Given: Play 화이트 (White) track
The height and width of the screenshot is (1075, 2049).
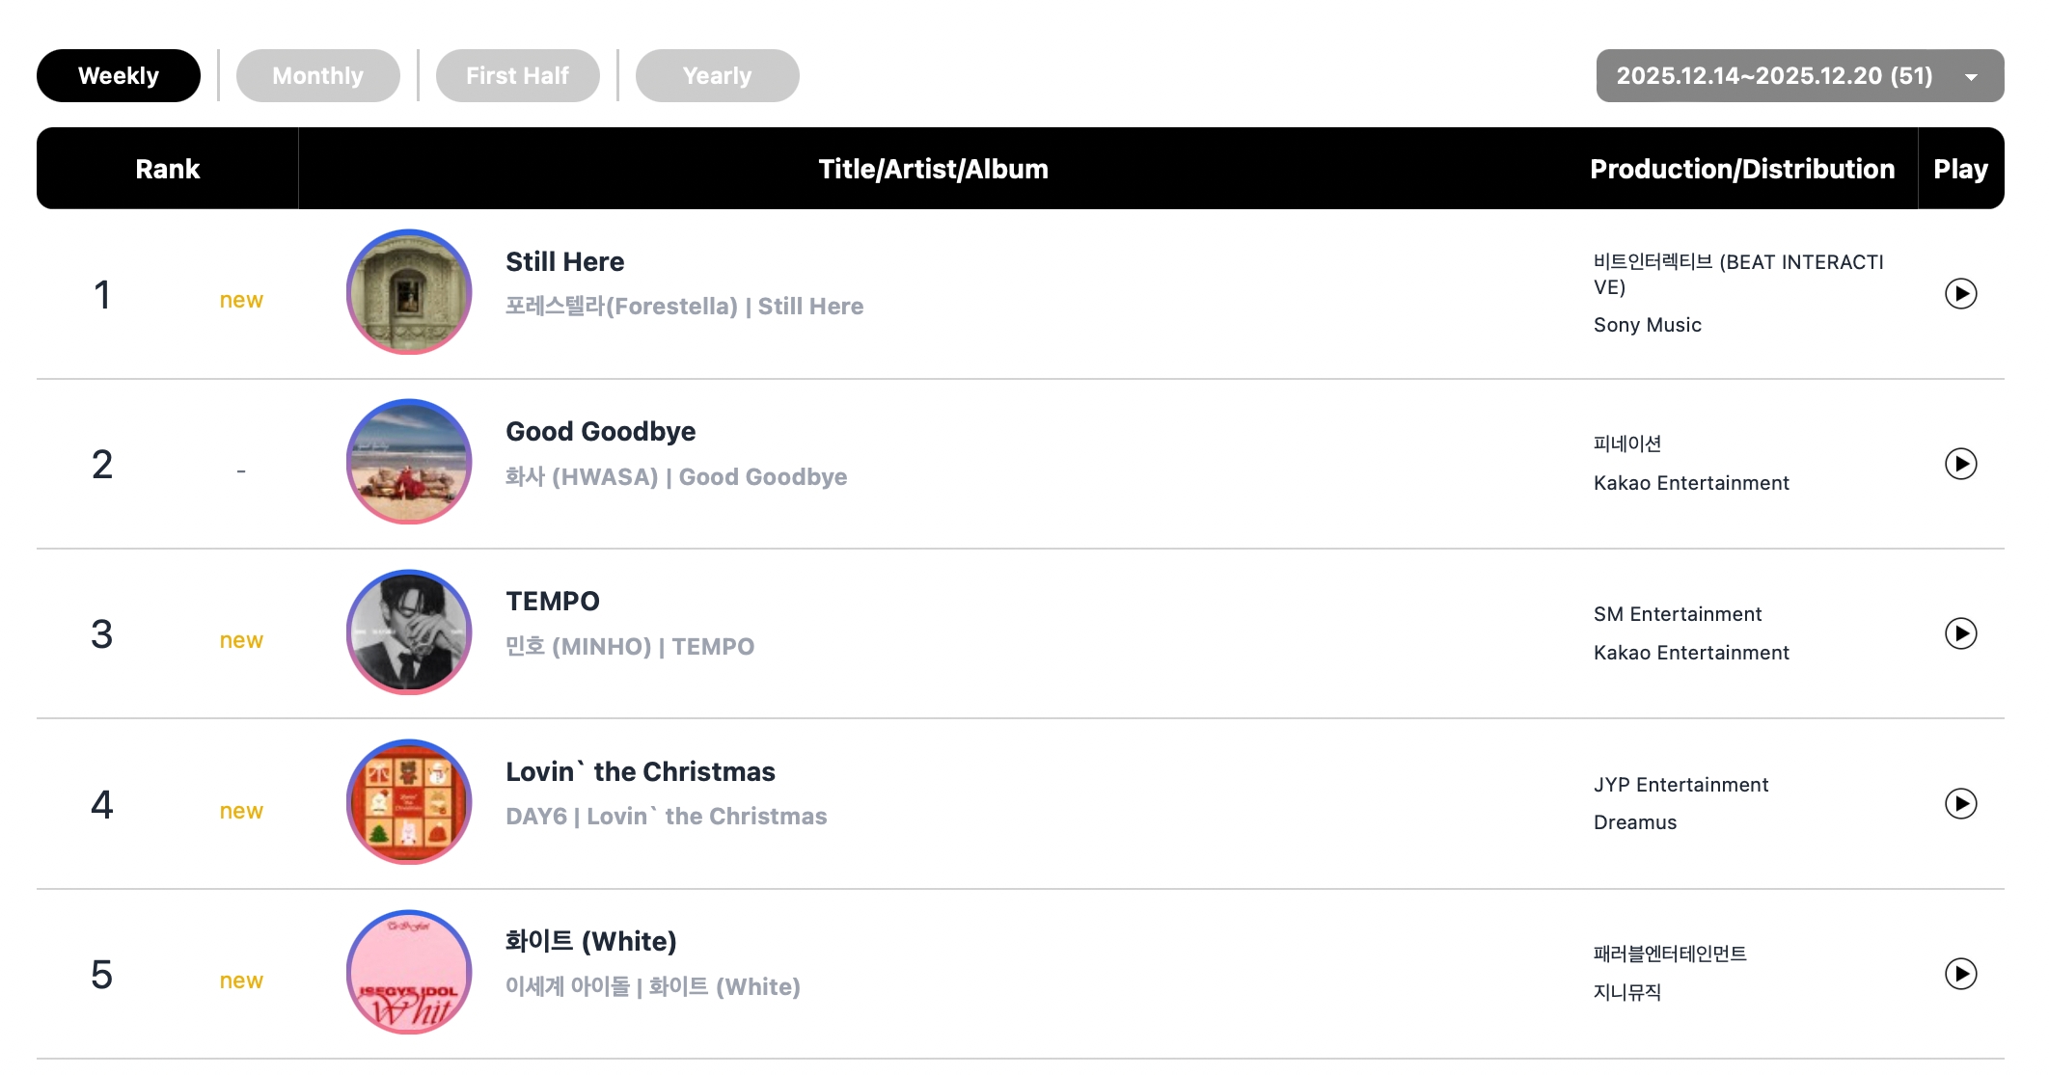Looking at the screenshot, I should coord(1960,974).
